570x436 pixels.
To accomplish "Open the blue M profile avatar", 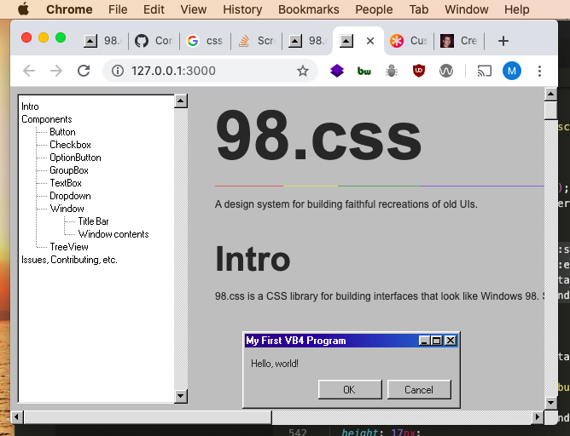I will click(512, 71).
